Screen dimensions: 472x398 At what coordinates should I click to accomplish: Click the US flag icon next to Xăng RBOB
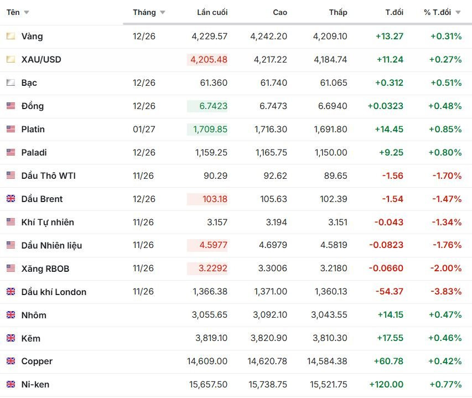11,268
